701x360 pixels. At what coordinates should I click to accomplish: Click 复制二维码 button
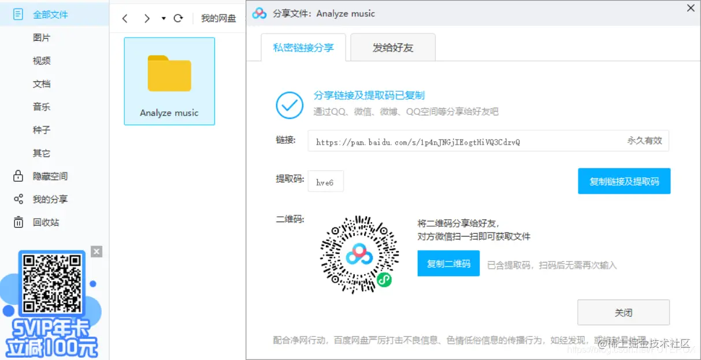point(448,264)
